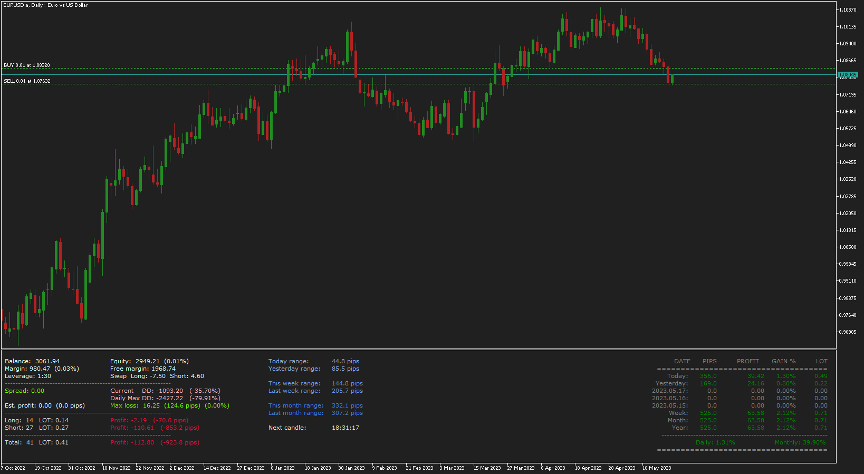The height and width of the screenshot is (474, 864).
Task: Click the Total: 41 LOT: 0.41 line
Action: 37,443
